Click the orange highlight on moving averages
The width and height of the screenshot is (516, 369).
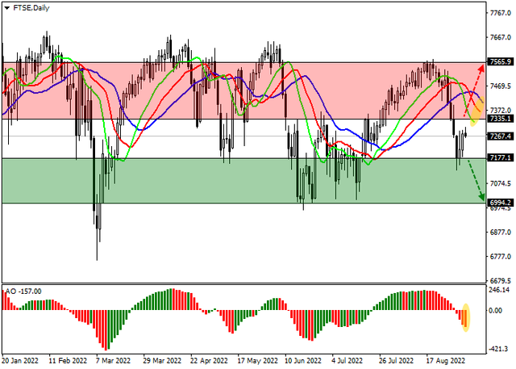click(x=476, y=113)
